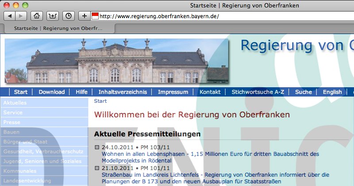Add bookmark with the plus button
Image resolution: width=354 pixels, height=186 pixels.
tap(84, 16)
